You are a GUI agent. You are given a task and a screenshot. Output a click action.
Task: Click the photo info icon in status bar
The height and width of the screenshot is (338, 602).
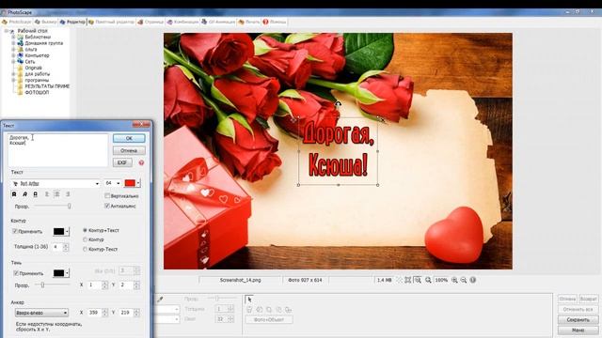click(472, 280)
